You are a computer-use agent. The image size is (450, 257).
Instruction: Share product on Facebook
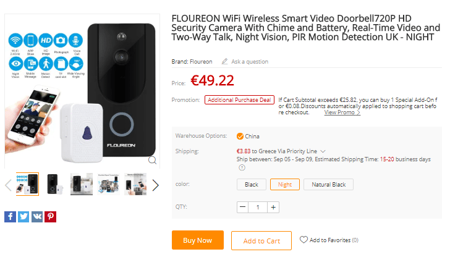point(10,216)
